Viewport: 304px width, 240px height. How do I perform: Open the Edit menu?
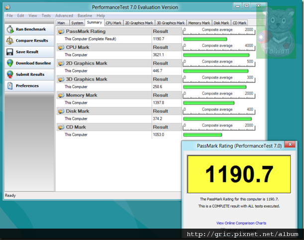click(20, 16)
